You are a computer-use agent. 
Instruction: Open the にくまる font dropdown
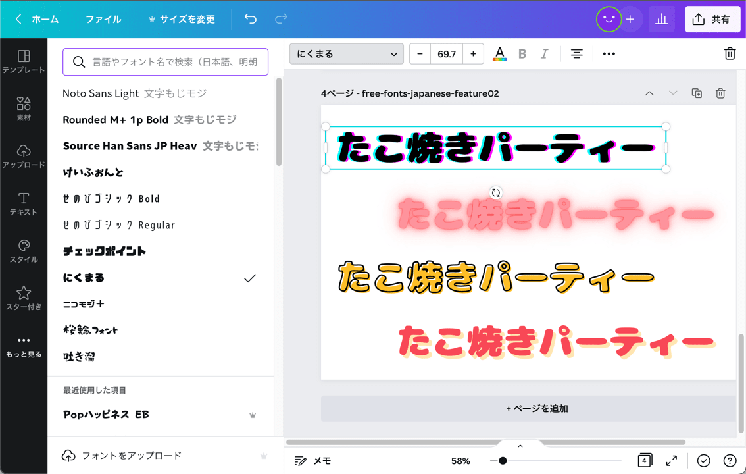(346, 53)
